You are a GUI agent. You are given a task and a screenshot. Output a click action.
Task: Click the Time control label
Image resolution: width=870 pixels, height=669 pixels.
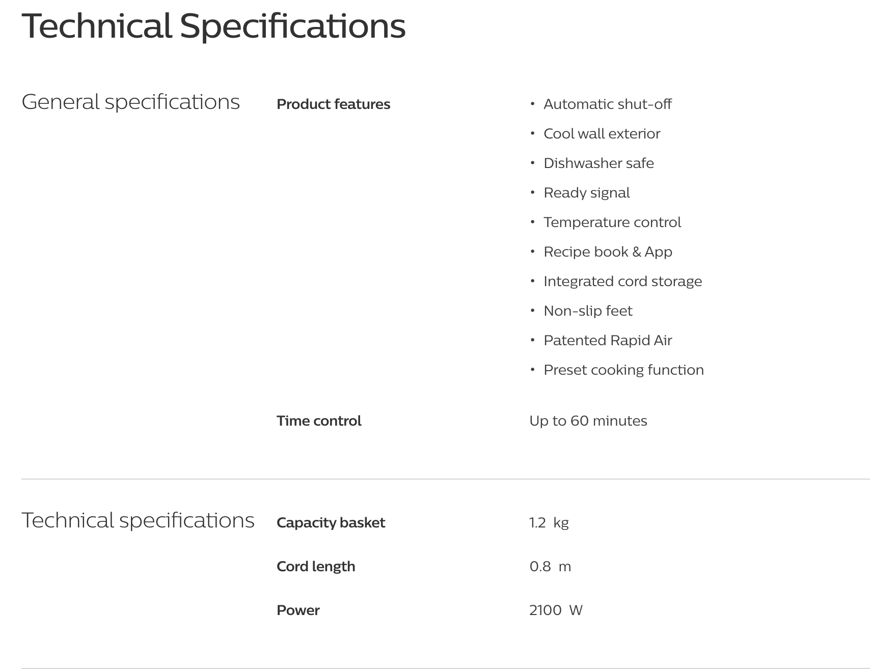pos(319,421)
